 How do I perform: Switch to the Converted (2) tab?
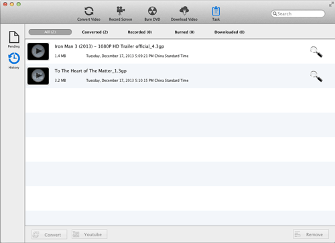[95, 32]
